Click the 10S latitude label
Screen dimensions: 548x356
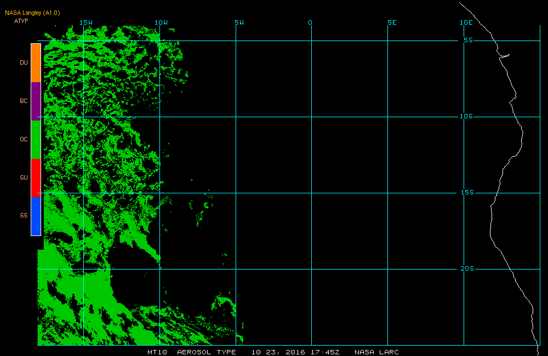pos(466,117)
